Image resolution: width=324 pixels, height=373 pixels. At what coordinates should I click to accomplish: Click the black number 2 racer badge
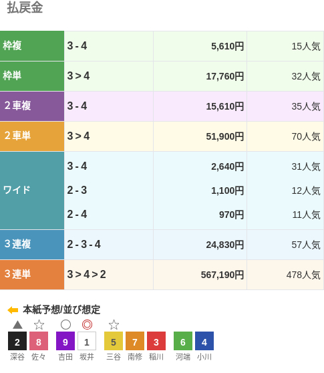pyautogui.click(x=17, y=341)
